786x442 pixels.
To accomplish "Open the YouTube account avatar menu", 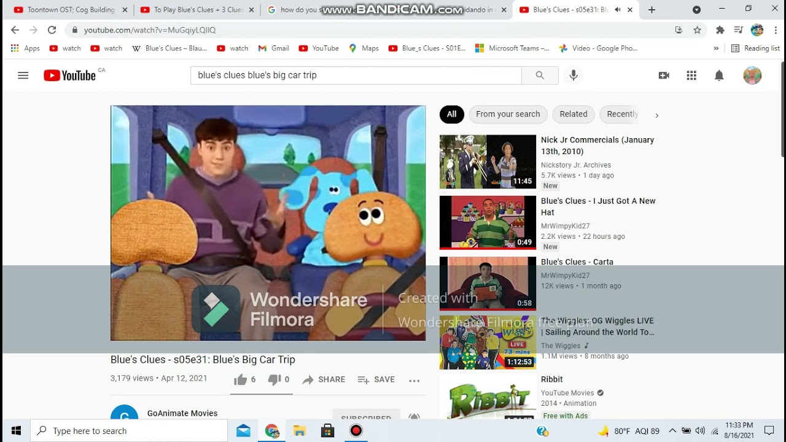I will 752,76.
